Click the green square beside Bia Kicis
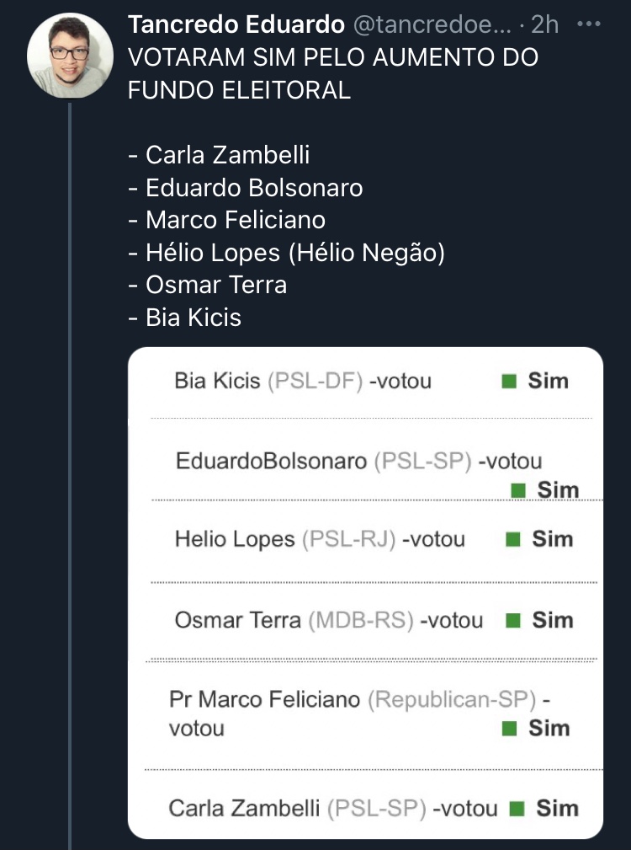 click(508, 382)
